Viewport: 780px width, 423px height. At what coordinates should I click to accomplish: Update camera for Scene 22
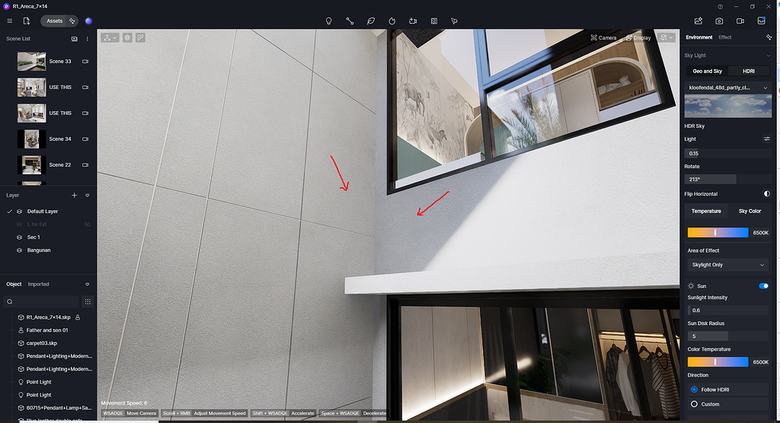(85, 165)
